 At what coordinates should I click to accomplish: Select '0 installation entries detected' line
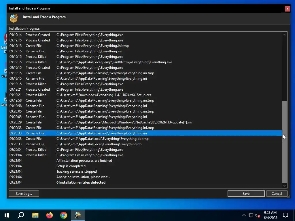click(x=145, y=182)
